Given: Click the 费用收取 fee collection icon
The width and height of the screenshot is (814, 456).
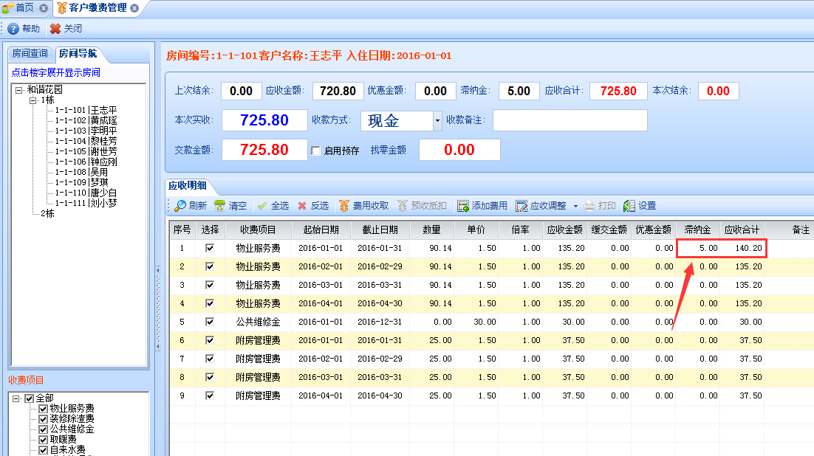Looking at the screenshot, I should point(343,206).
